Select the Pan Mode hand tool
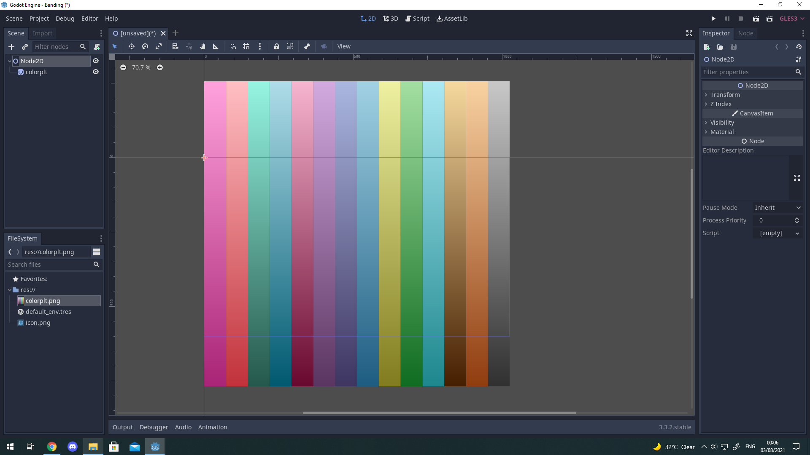This screenshot has height=455, width=810. coord(202,46)
